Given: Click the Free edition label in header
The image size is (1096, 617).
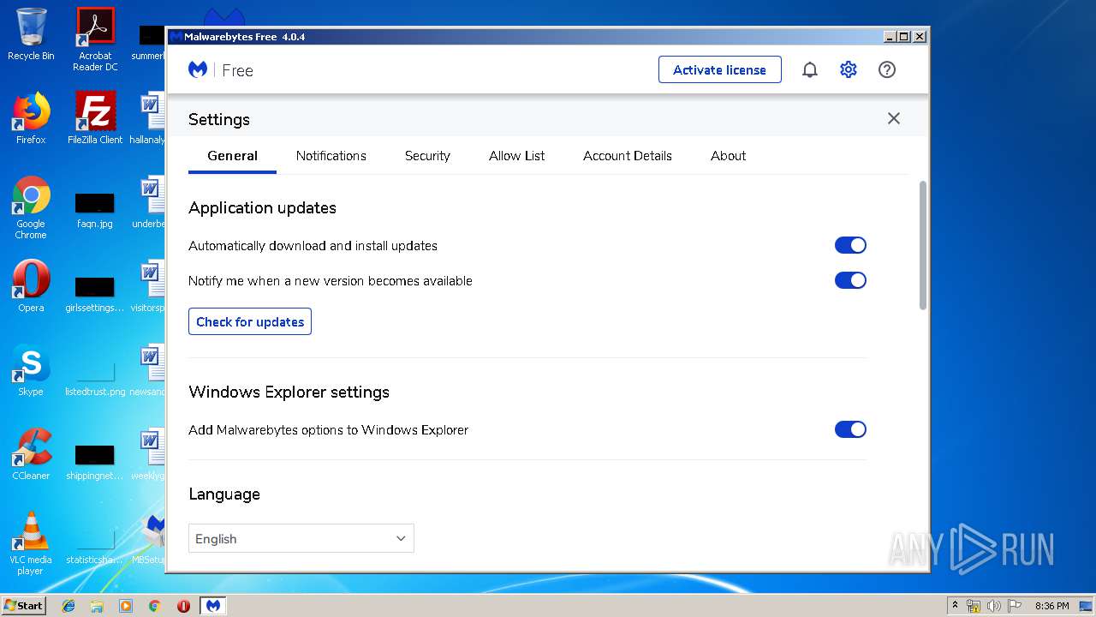Looking at the screenshot, I should [237, 70].
